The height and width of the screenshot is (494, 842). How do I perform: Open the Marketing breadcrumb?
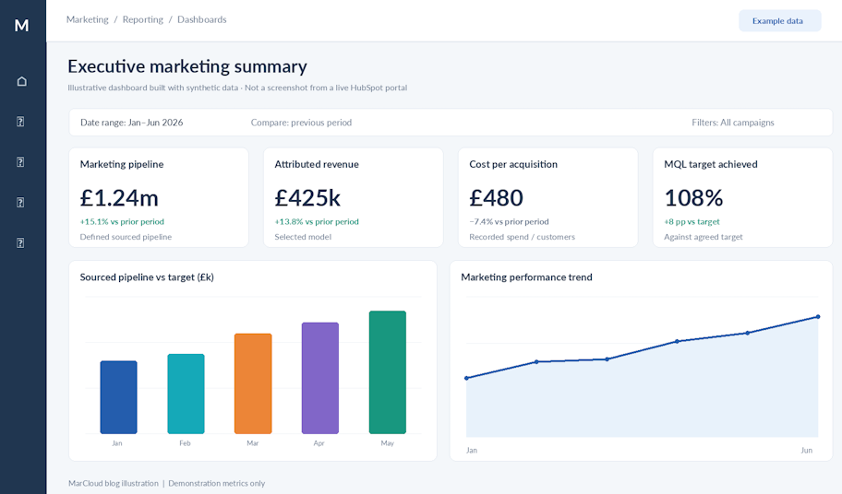(88, 20)
